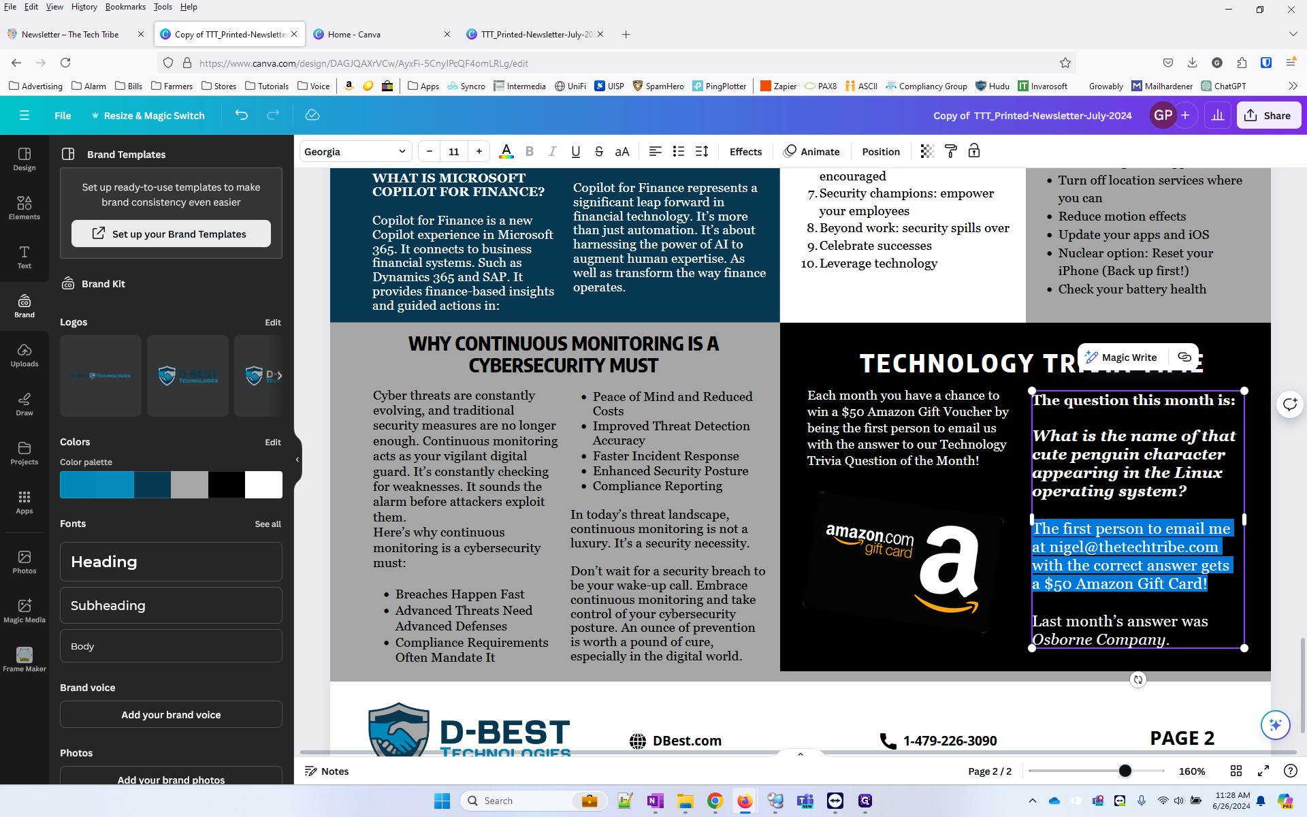The width and height of the screenshot is (1307, 817).
Task: Open the Elements panel
Action: click(x=25, y=208)
